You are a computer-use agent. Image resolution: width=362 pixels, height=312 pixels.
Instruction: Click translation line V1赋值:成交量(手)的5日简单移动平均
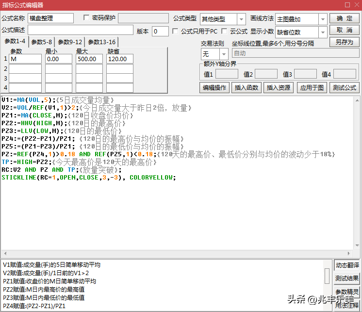(52, 265)
